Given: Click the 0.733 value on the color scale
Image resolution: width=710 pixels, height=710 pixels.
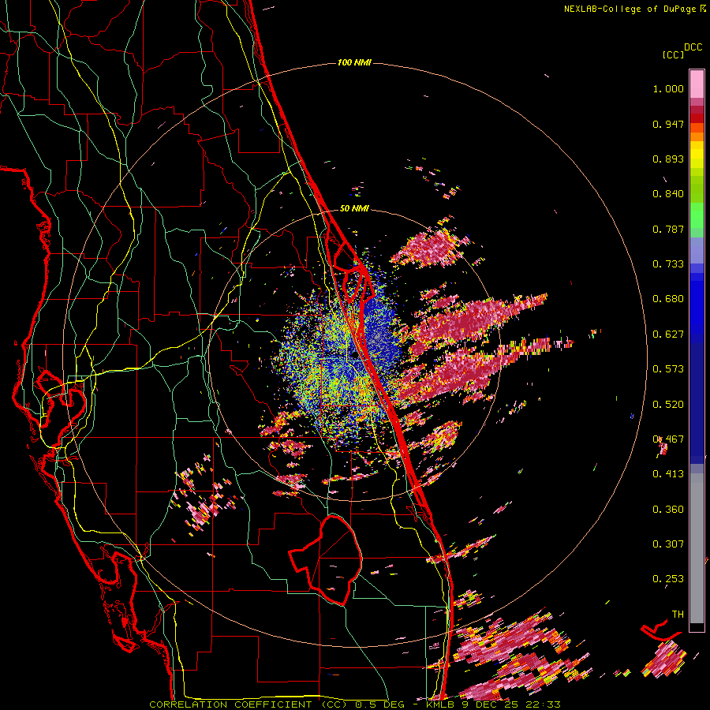Looking at the screenshot, I should click(x=668, y=264).
